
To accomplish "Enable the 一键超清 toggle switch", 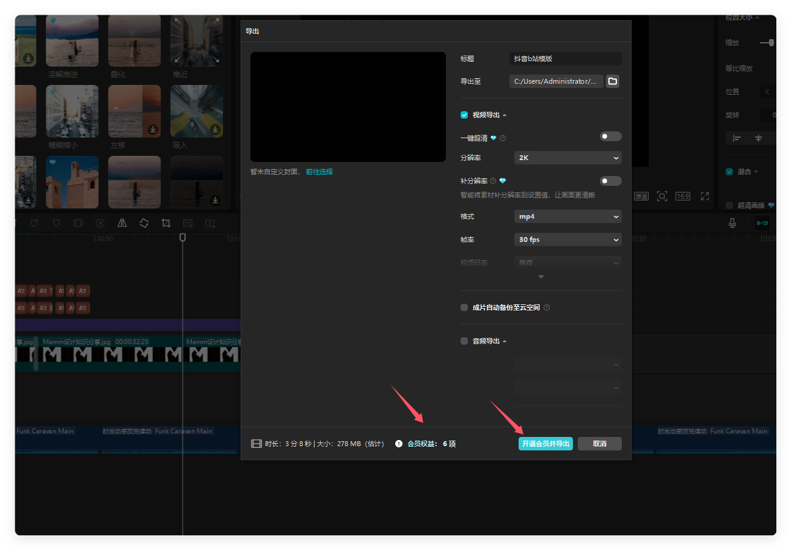I will [x=610, y=136].
